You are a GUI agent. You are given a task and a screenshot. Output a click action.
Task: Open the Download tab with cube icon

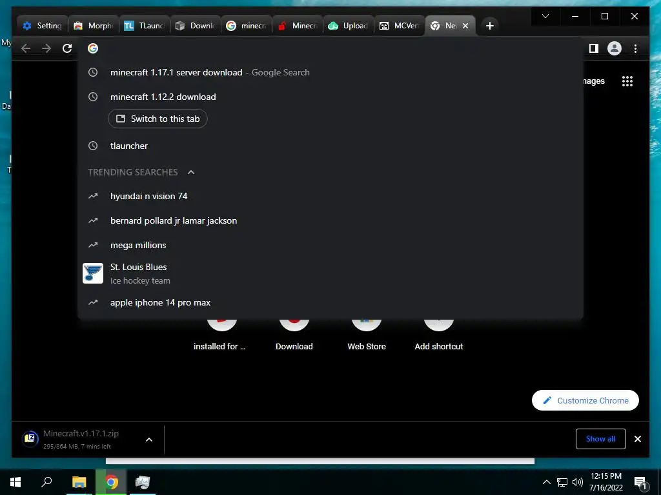click(196, 26)
